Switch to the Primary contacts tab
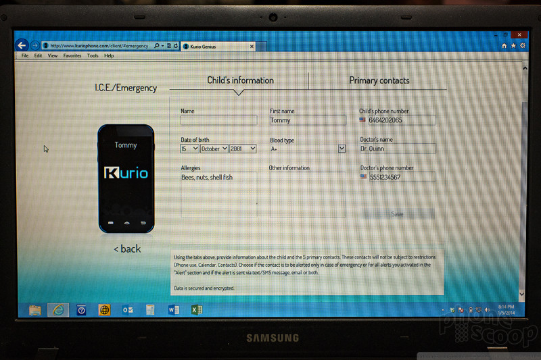This screenshot has width=541, height=360. click(x=379, y=80)
